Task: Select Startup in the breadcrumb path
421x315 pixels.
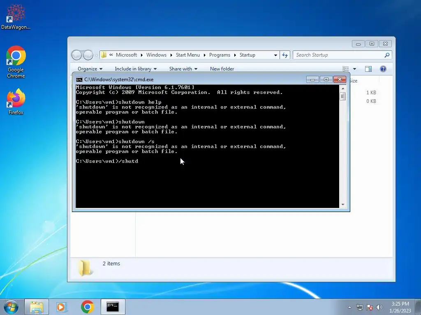Action: coord(247,55)
